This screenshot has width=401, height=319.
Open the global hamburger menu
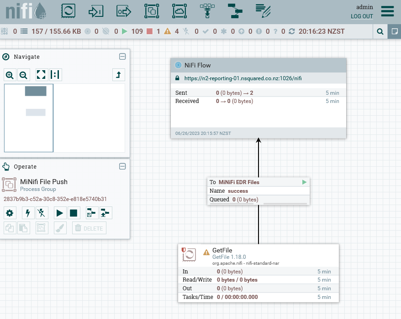tap(387, 11)
